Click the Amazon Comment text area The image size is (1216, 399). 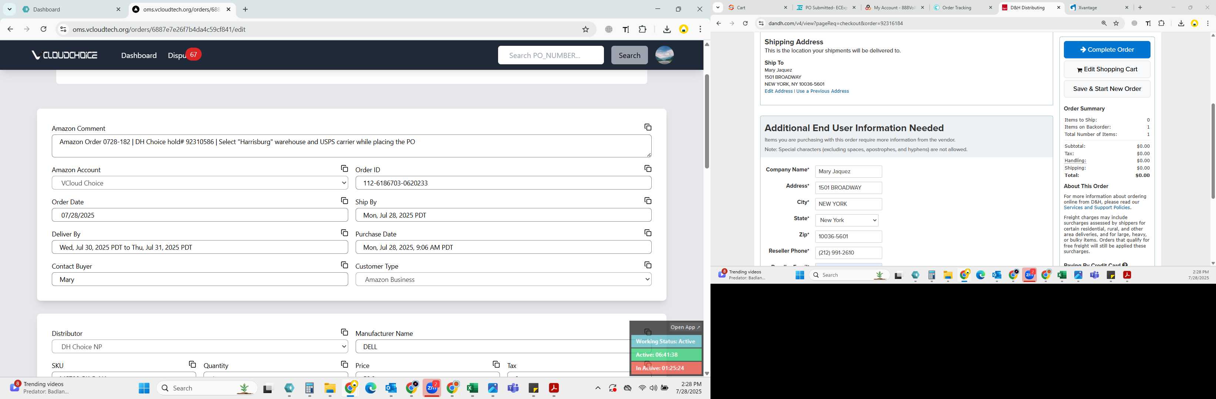click(351, 146)
